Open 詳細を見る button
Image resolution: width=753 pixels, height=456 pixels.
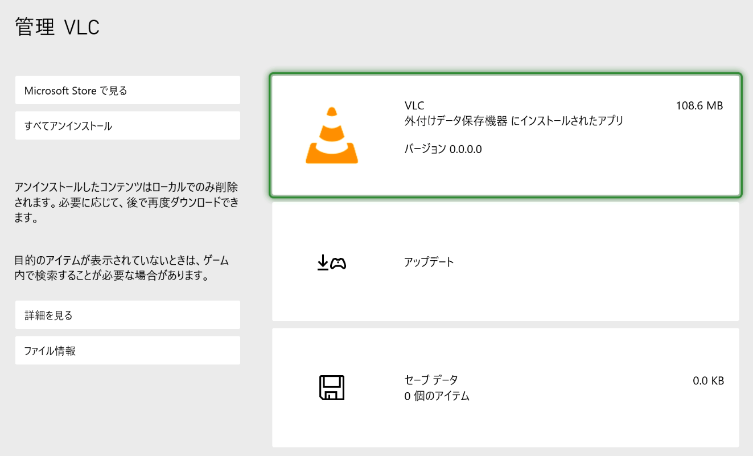tap(127, 315)
